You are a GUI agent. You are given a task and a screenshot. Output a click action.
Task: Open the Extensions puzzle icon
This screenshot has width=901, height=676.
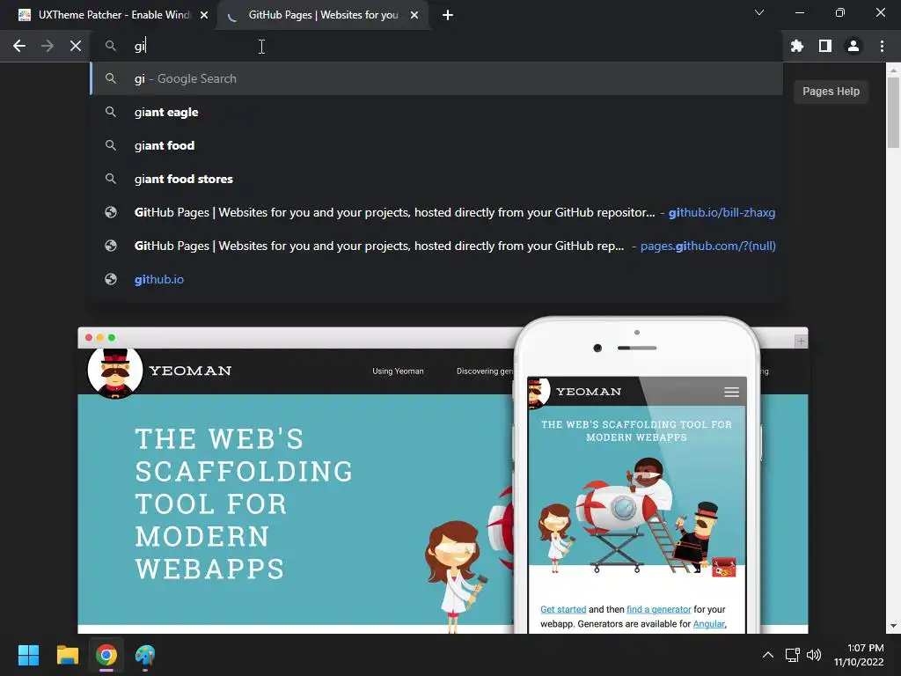pos(797,46)
